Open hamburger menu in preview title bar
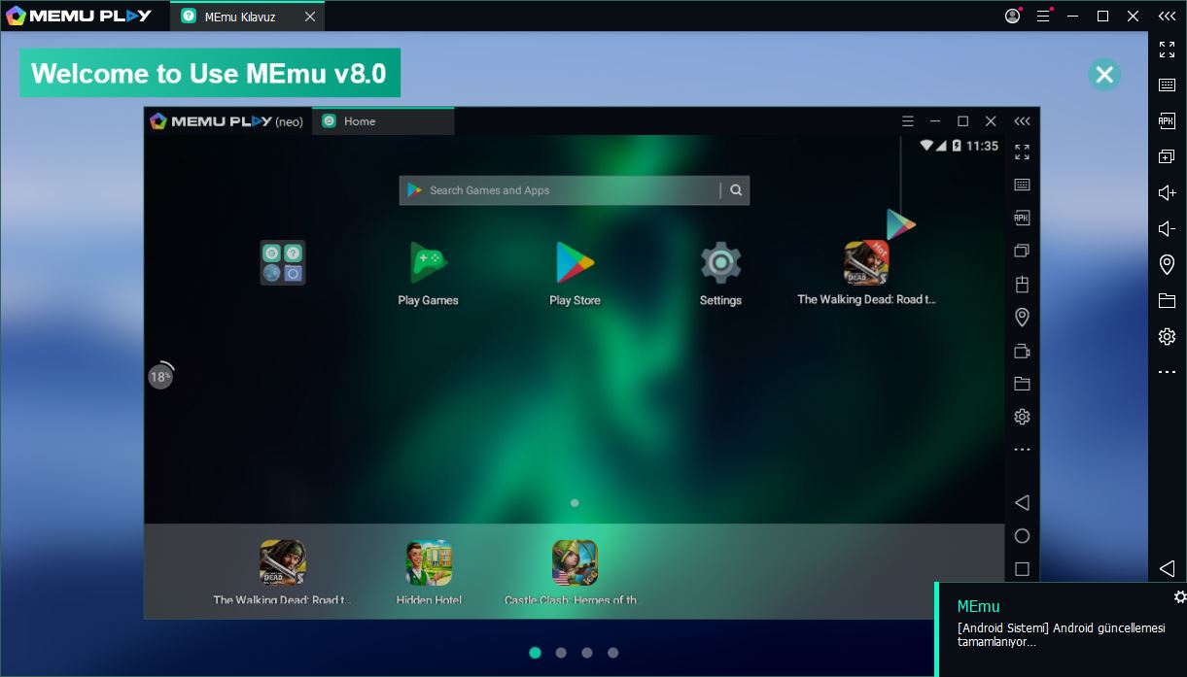The width and height of the screenshot is (1187, 677). (908, 121)
